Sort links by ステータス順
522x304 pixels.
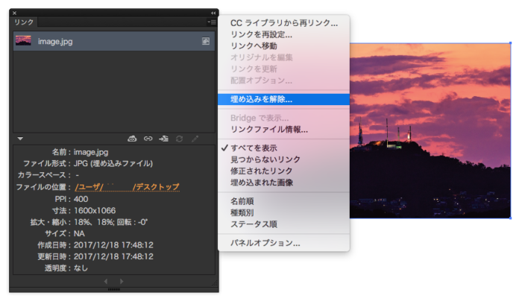pos(284,224)
